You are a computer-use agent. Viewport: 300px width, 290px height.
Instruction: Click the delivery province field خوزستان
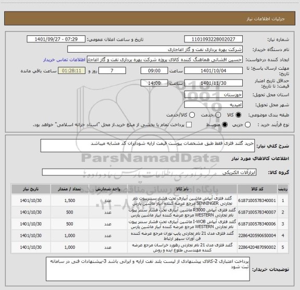[214, 95]
